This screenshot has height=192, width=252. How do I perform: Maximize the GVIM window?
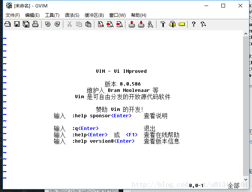(x=223, y=6)
